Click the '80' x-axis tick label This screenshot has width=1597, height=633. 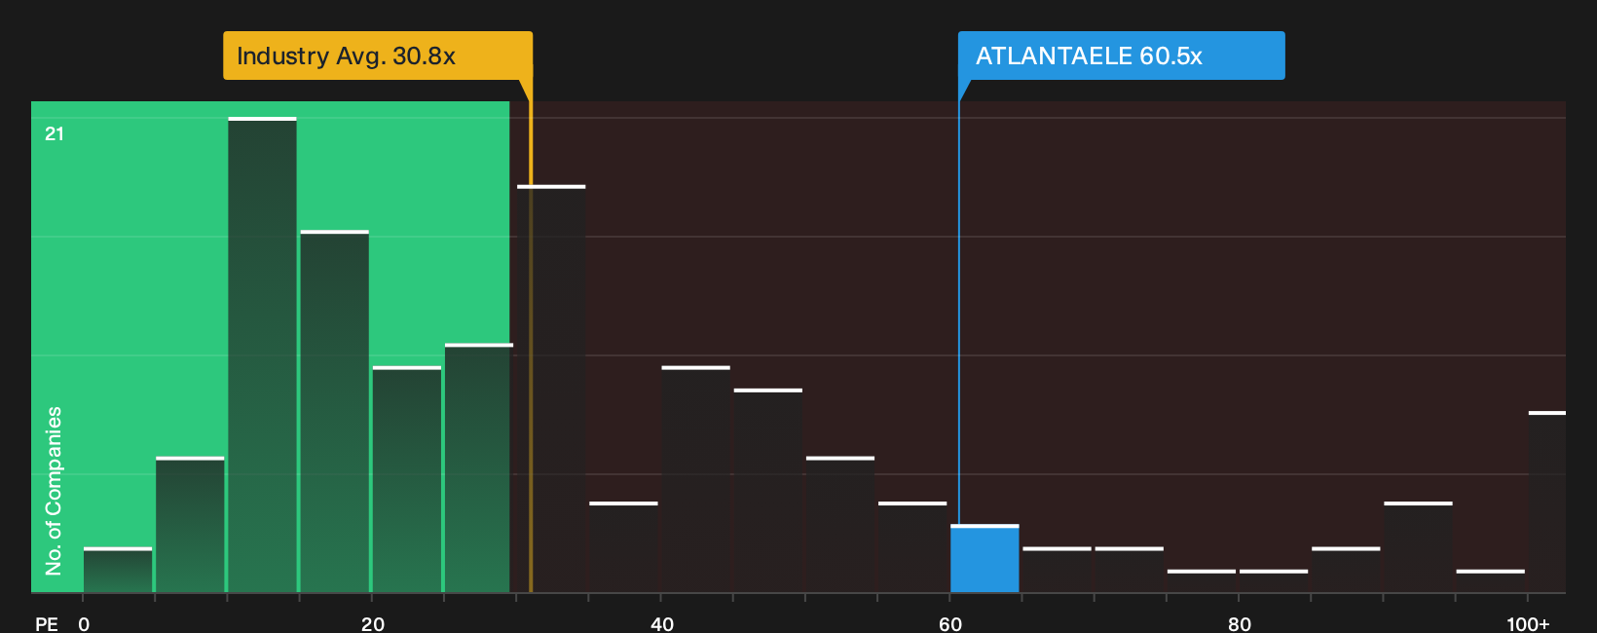[1239, 623]
